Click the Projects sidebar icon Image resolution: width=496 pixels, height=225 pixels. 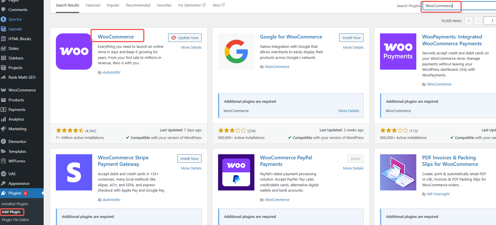click(3, 68)
